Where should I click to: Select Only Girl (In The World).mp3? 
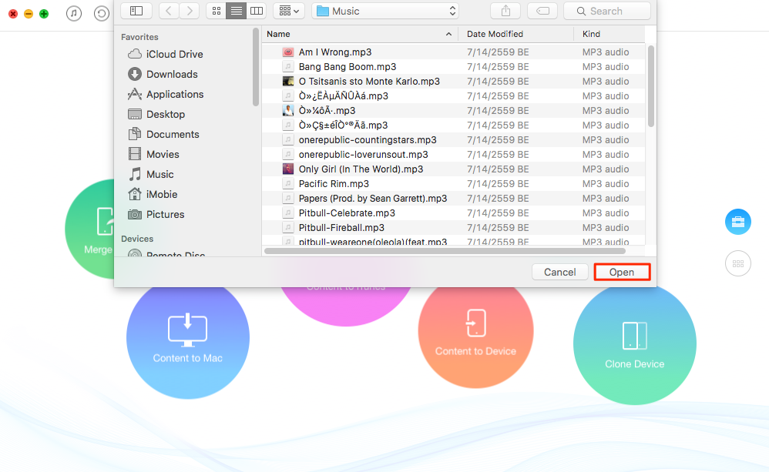(453, 169)
